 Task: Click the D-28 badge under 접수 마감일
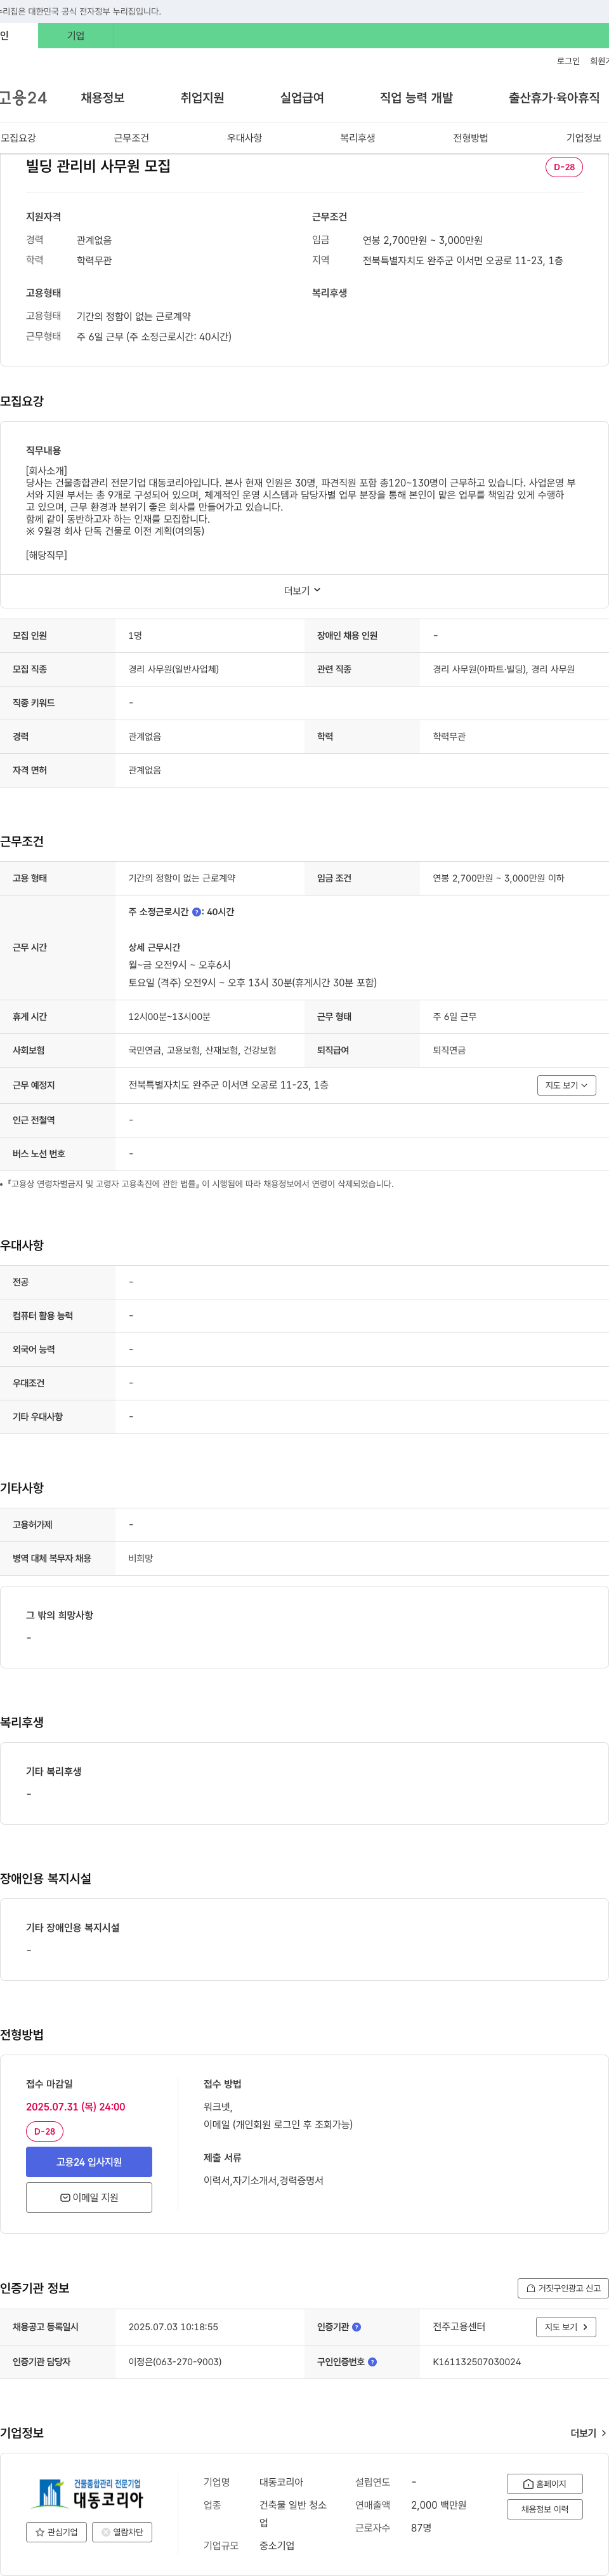click(x=45, y=2131)
